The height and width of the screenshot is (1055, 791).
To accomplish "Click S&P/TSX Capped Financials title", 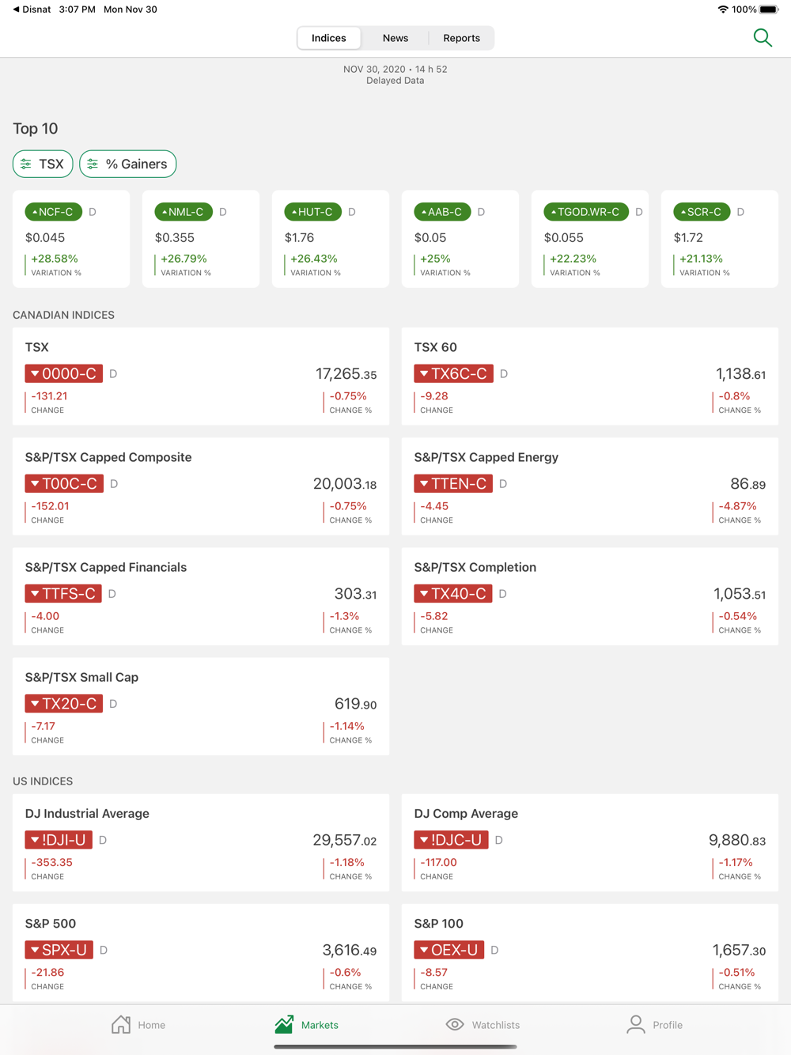I will (x=106, y=567).
